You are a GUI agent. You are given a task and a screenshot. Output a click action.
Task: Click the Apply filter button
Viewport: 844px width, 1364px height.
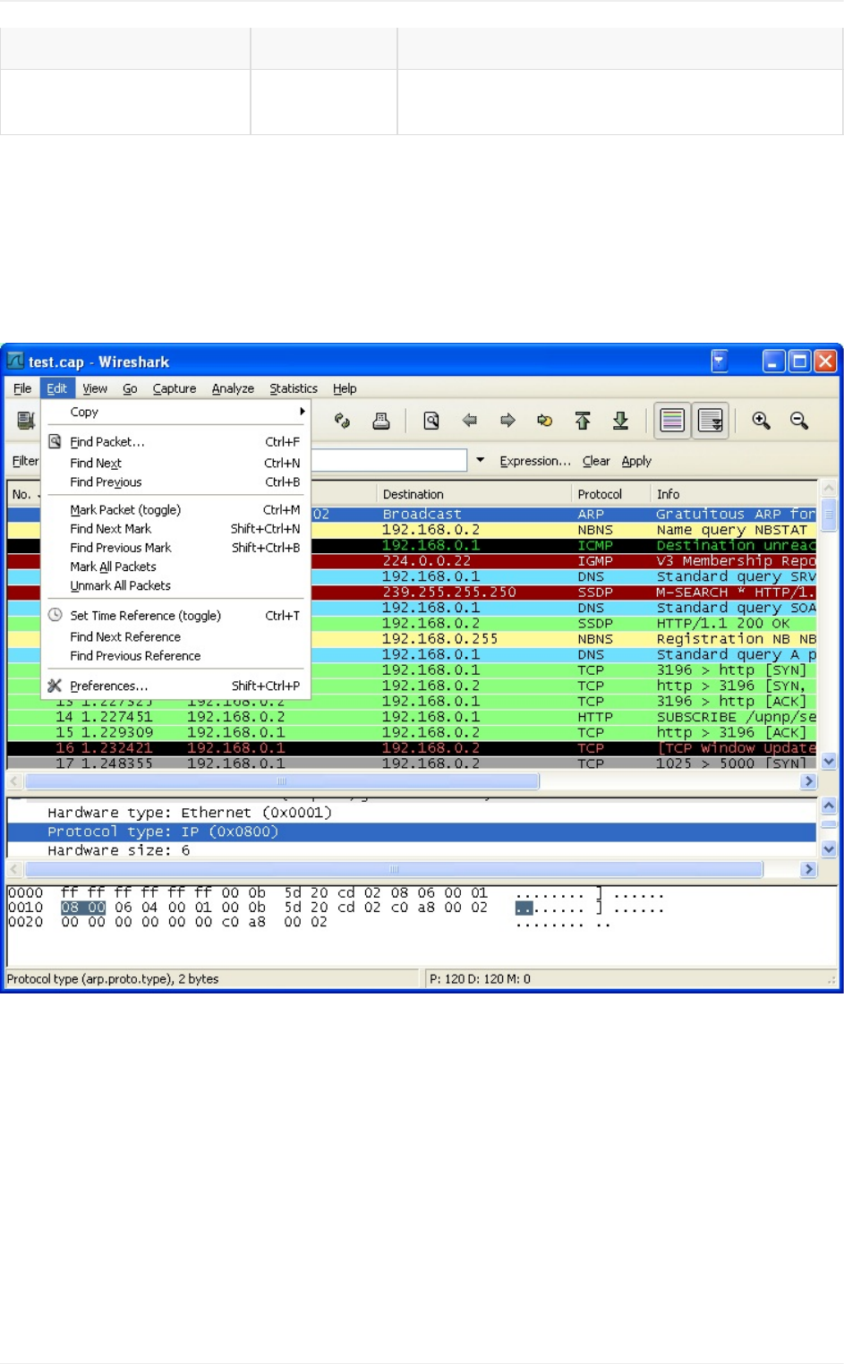pyautogui.click(x=636, y=461)
